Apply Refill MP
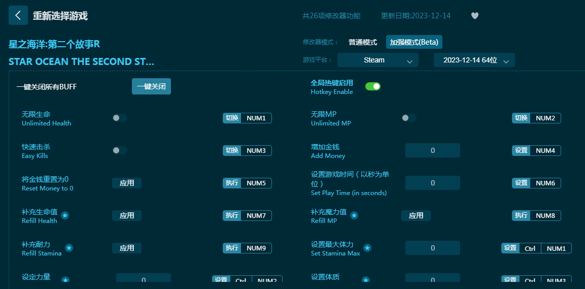 coord(416,215)
